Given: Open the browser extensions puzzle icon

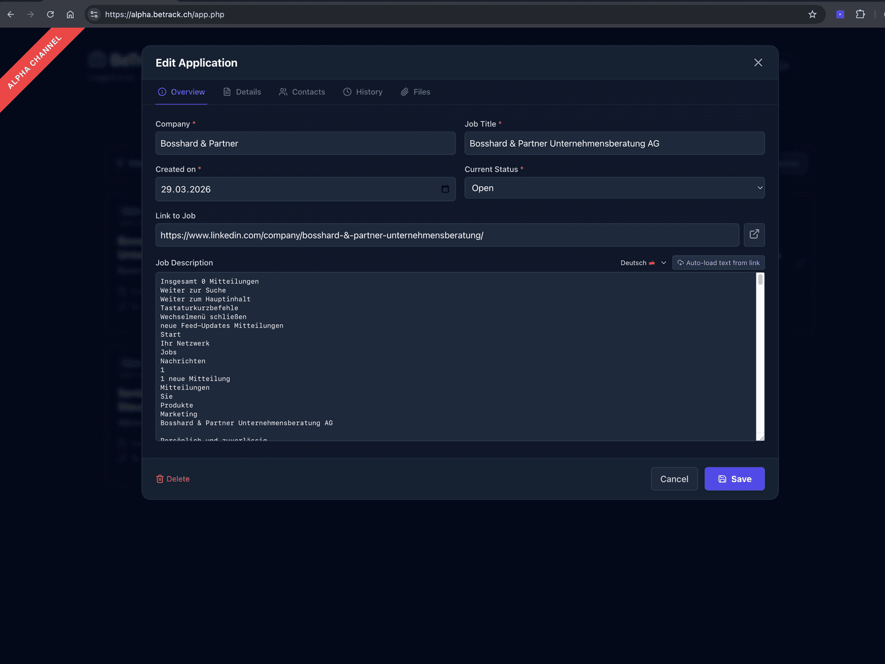Looking at the screenshot, I should click(860, 14).
